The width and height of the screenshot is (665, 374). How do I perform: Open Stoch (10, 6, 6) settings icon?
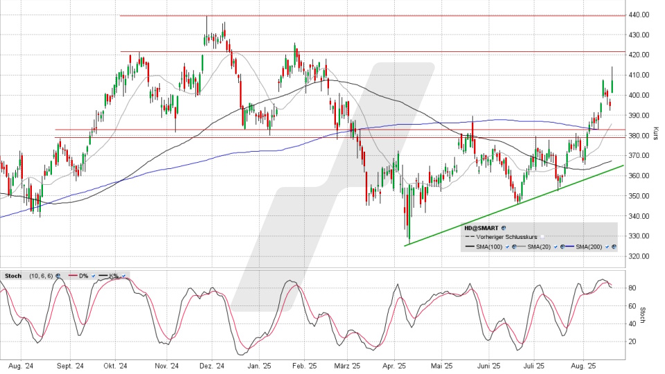[57, 276]
